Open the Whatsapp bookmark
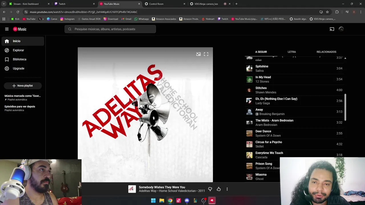Screen dimensions: 365x205 (141, 19)
